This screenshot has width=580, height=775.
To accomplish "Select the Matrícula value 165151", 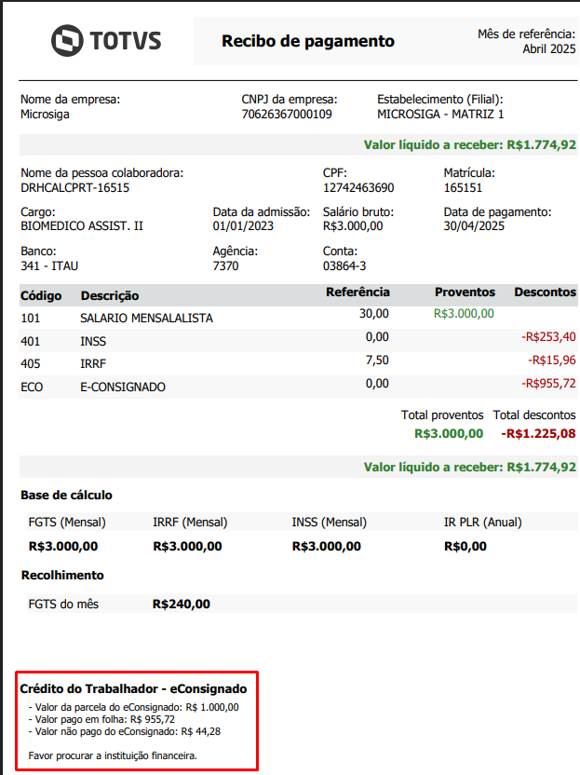I will (x=463, y=187).
